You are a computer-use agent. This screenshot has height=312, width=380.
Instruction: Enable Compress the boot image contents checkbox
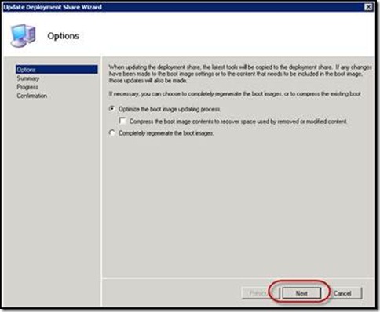(x=122, y=121)
